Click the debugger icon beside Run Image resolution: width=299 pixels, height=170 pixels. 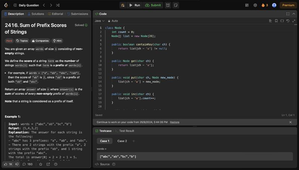coord(123,5)
